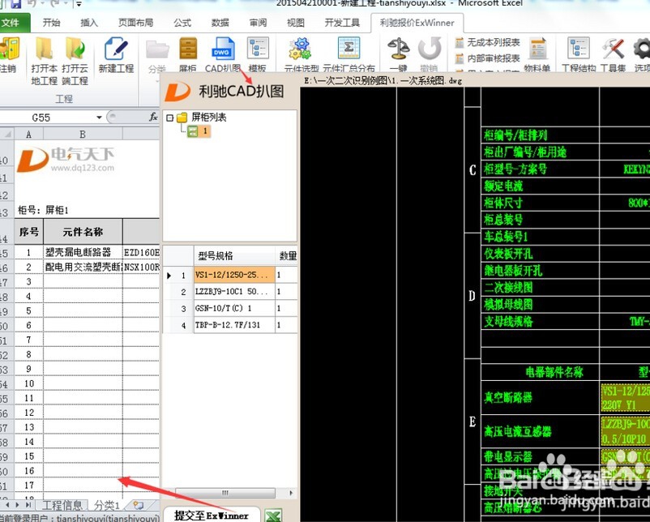
Task: Create a project with 新建工程 icon
Action: pos(116,49)
